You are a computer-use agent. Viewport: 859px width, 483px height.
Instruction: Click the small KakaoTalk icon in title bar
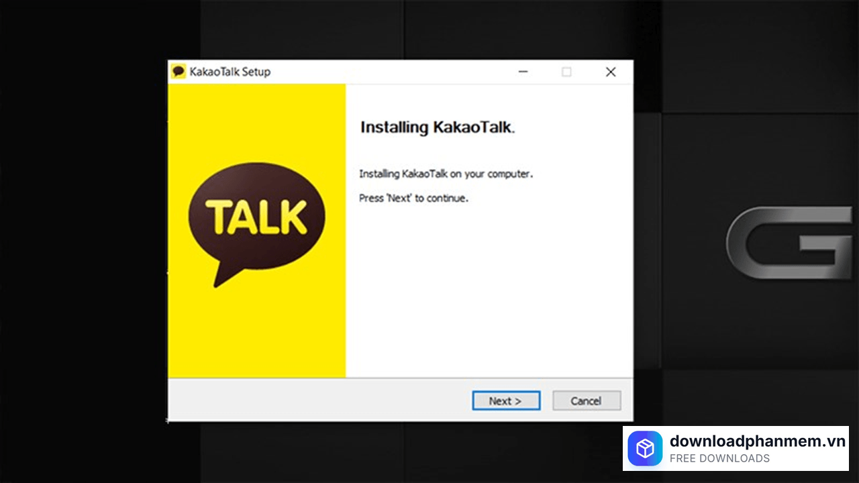179,72
